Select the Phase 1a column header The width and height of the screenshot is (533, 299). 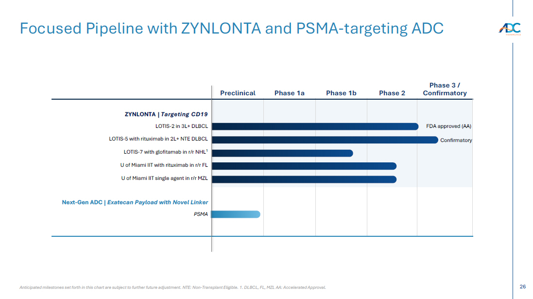pyautogui.click(x=289, y=93)
